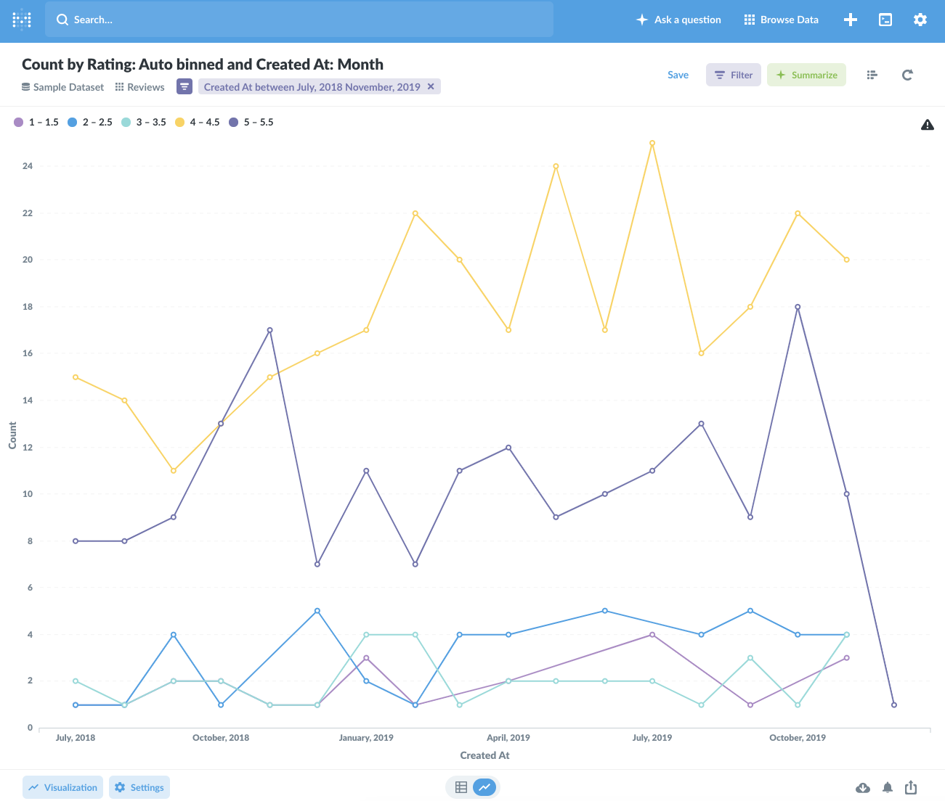The image size is (945, 801).
Task: Click the 1 – 1.5 legend color swatch
Action: 17,122
